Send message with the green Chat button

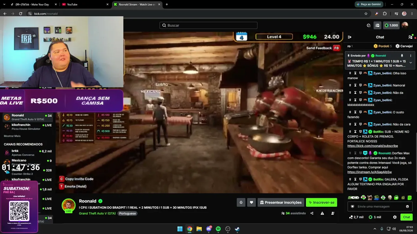coord(407,217)
